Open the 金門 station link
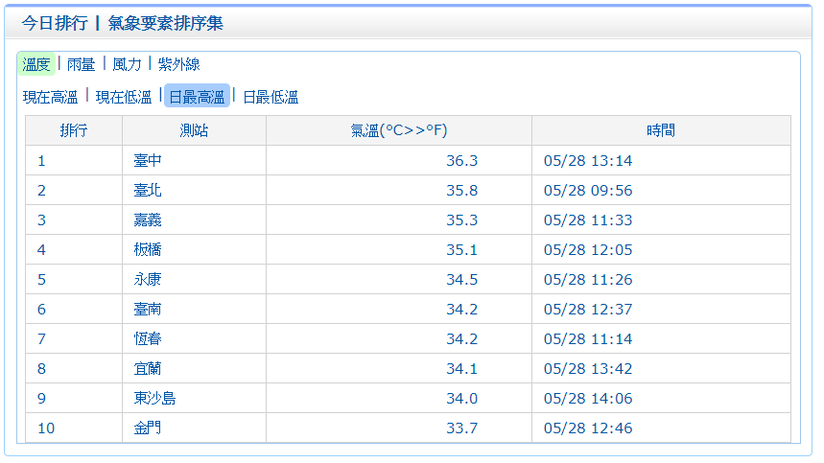The height and width of the screenshot is (463, 824). tap(148, 428)
